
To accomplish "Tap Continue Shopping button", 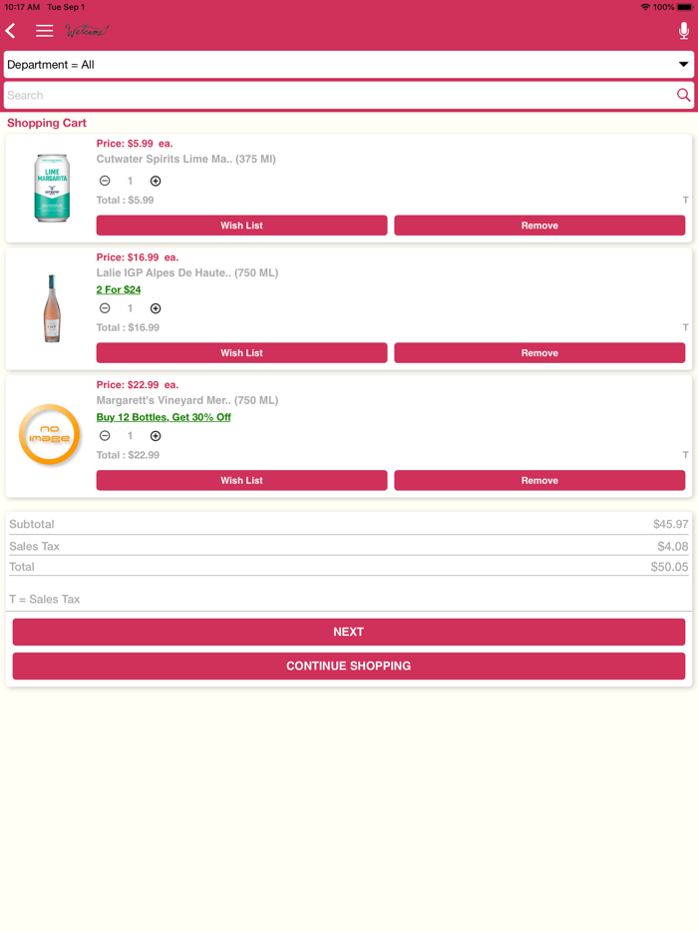I will pyautogui.click(x=348, y=666).
